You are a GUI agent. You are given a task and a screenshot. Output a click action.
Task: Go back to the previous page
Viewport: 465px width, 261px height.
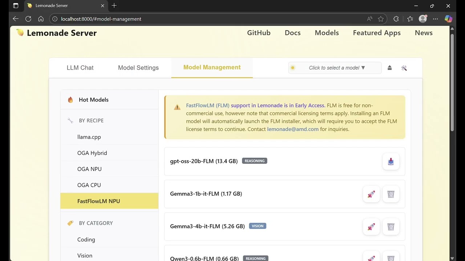15,19
